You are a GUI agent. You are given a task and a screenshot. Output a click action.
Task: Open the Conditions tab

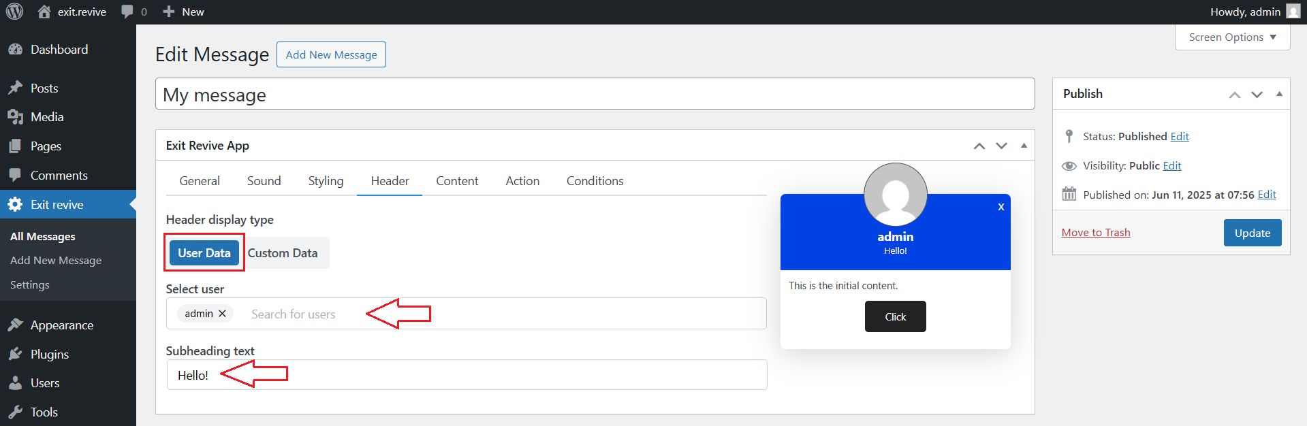click(x=595, y=181)
